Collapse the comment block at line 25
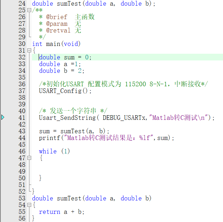Screen dimensions: 223x222 pos(29,10)
